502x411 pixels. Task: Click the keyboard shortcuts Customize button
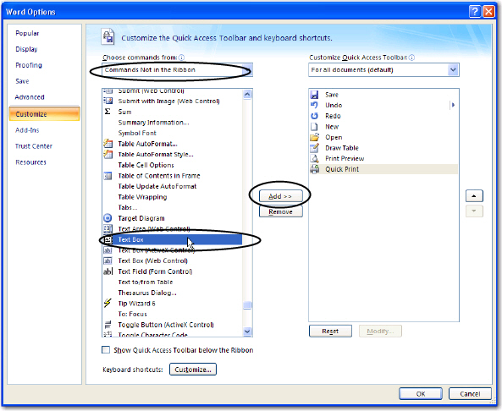(x=193, y=370)
